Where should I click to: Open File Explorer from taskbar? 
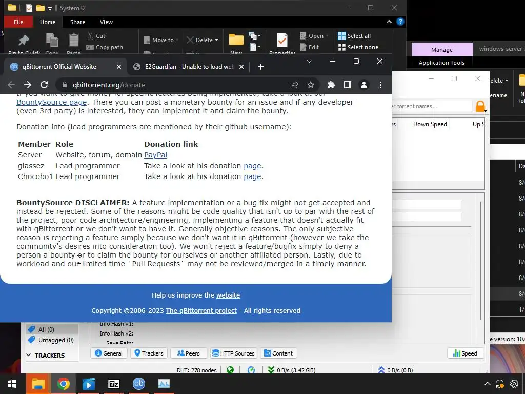pyautogui.click(x=38, y=384)
